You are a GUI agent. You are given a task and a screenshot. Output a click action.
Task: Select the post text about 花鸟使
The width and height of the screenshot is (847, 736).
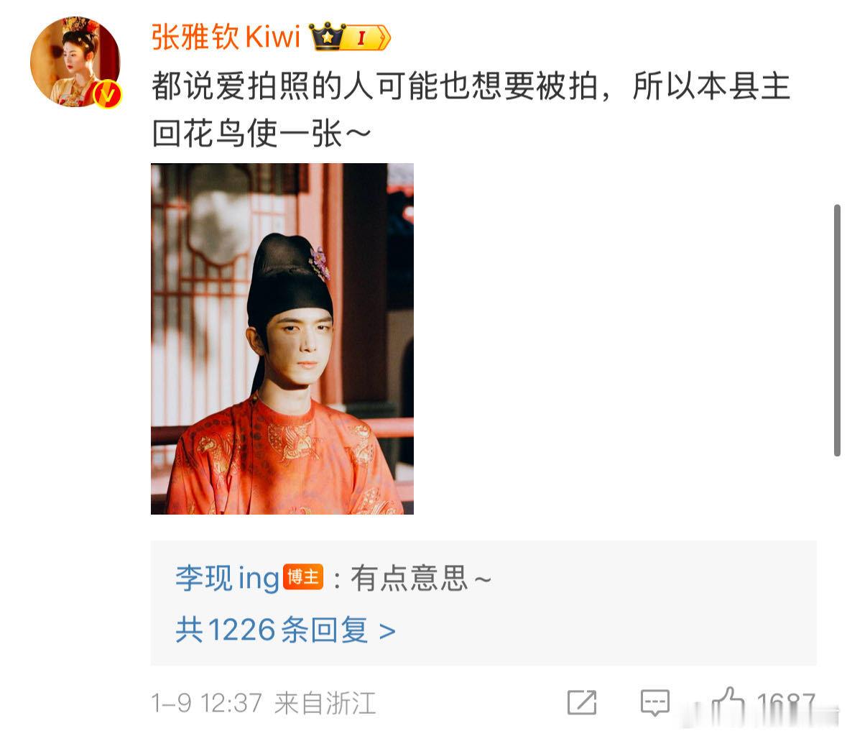(x=471, y=109)
